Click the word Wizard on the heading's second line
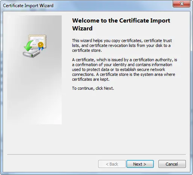The image size is (193, 175). 82,28
